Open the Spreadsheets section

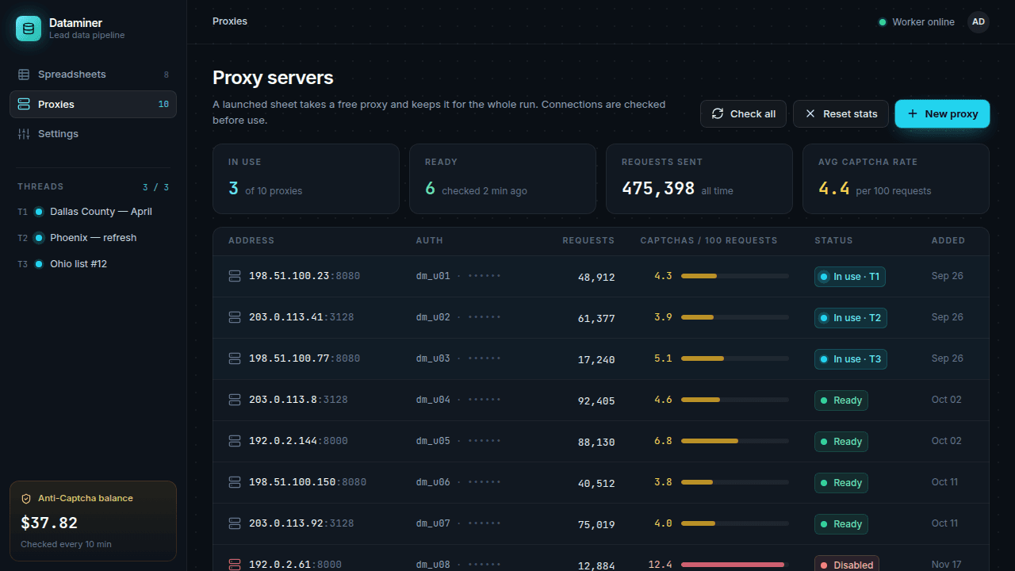(x=93, y=75)
